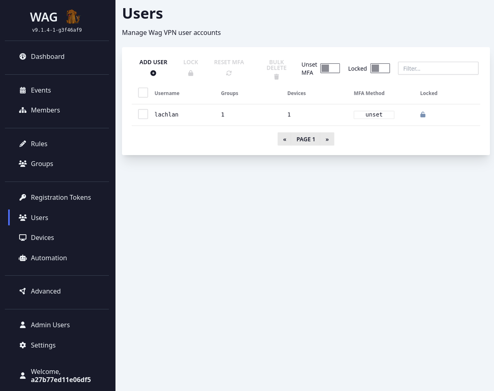Turn on the Locked filter toggle
The image size is (494, 391).
[x=380, y=68]
